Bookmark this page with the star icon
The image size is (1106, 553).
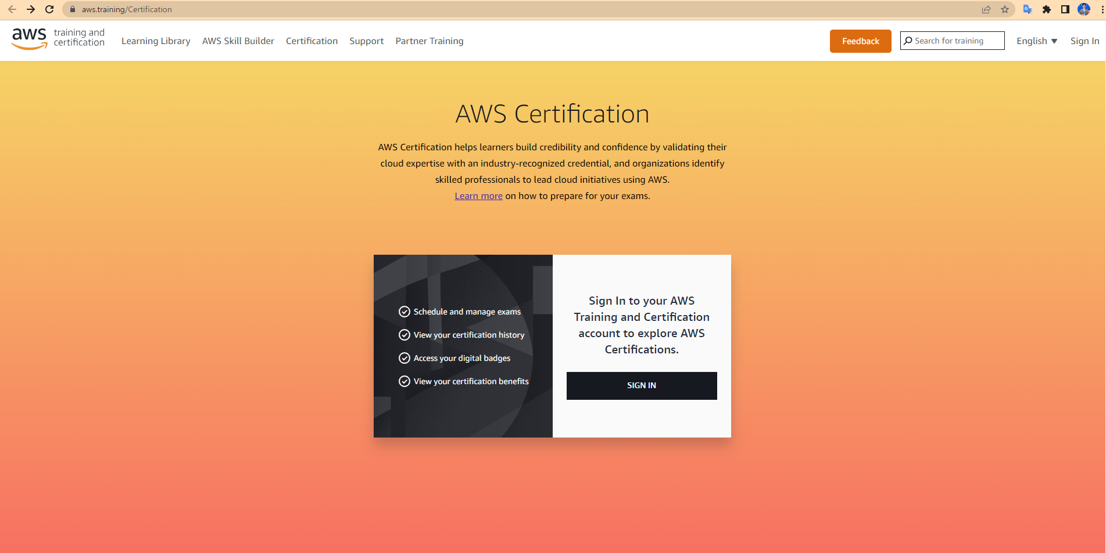pos(1004,9)
